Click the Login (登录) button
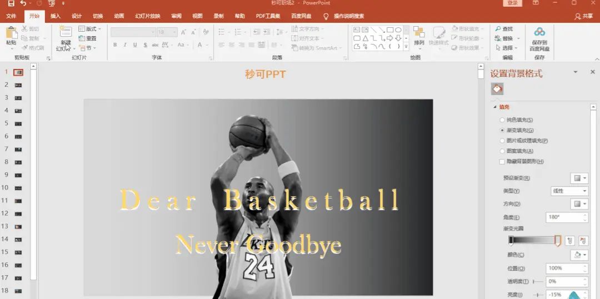 click(512, 3)
